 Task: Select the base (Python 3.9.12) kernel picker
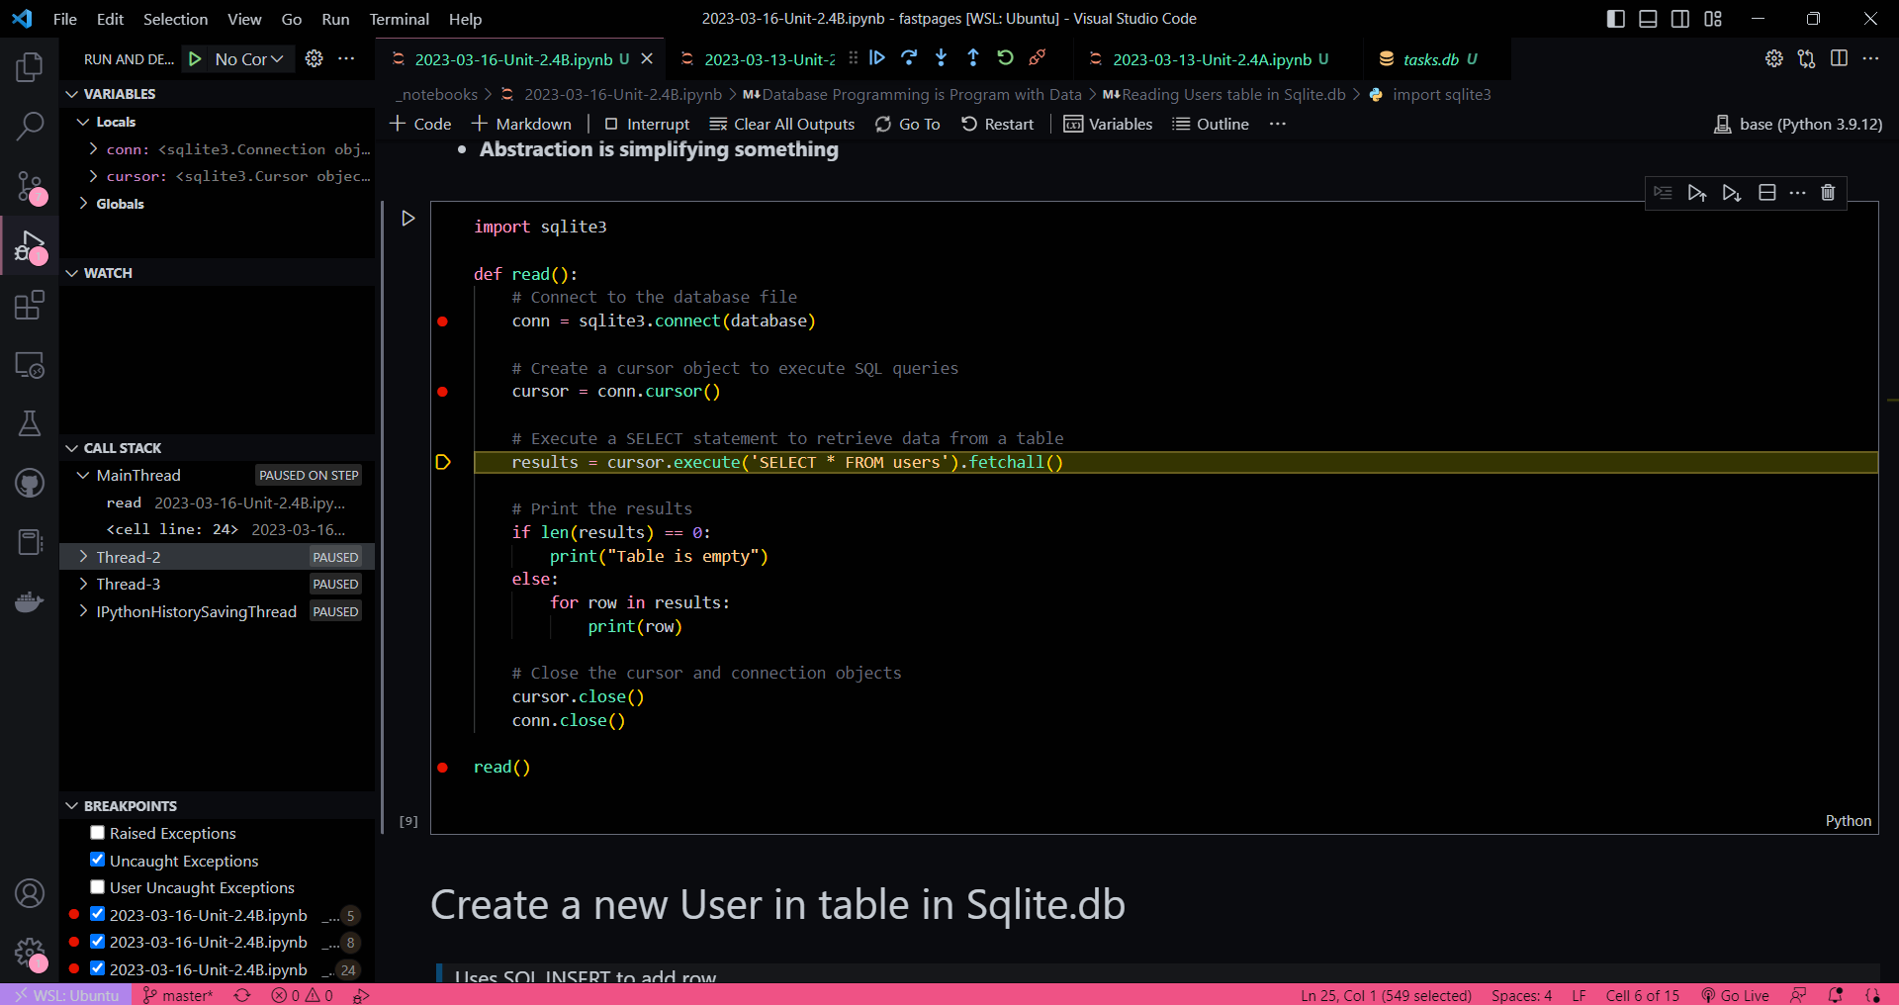[x=1798, y=124]
